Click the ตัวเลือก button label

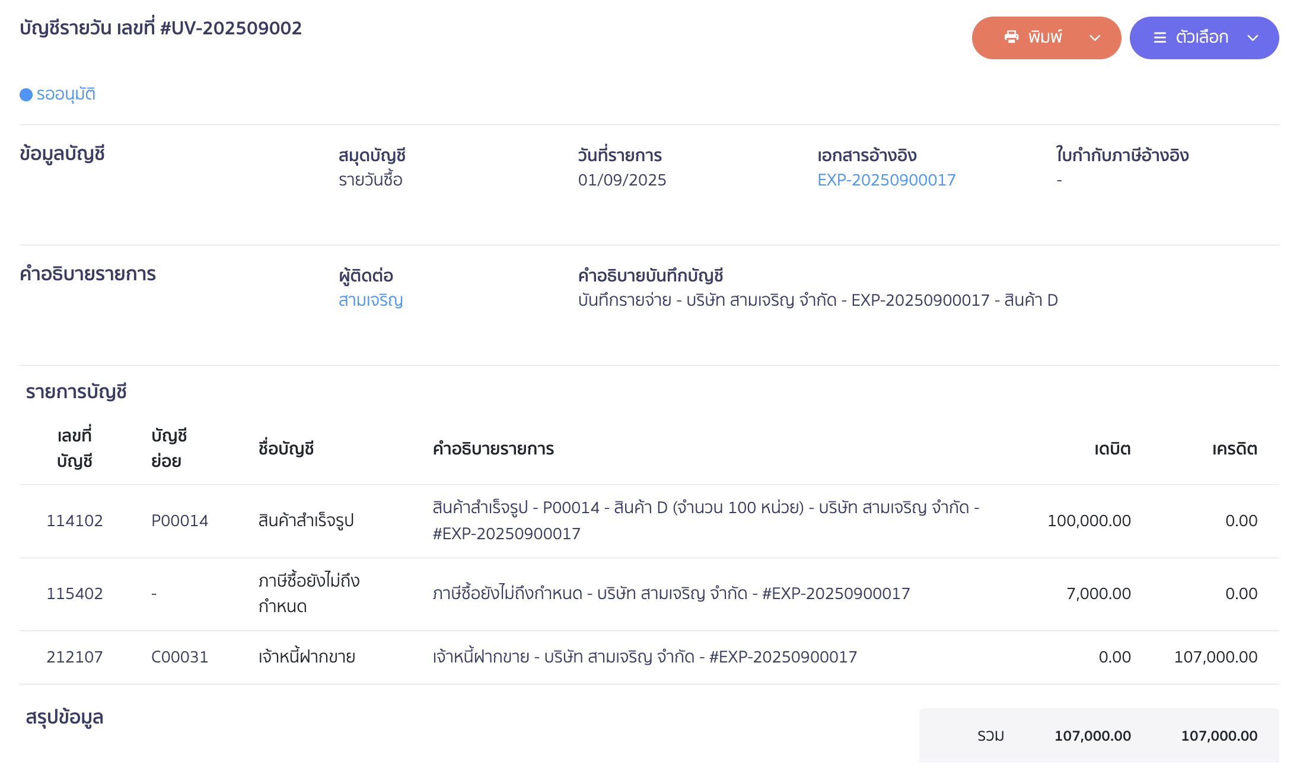click(x=1202, y=37)
